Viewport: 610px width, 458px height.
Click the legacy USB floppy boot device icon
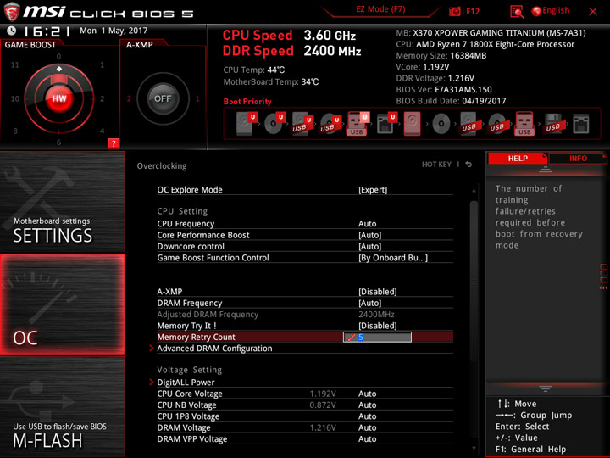pyautogui.click(x=552, y=124)
